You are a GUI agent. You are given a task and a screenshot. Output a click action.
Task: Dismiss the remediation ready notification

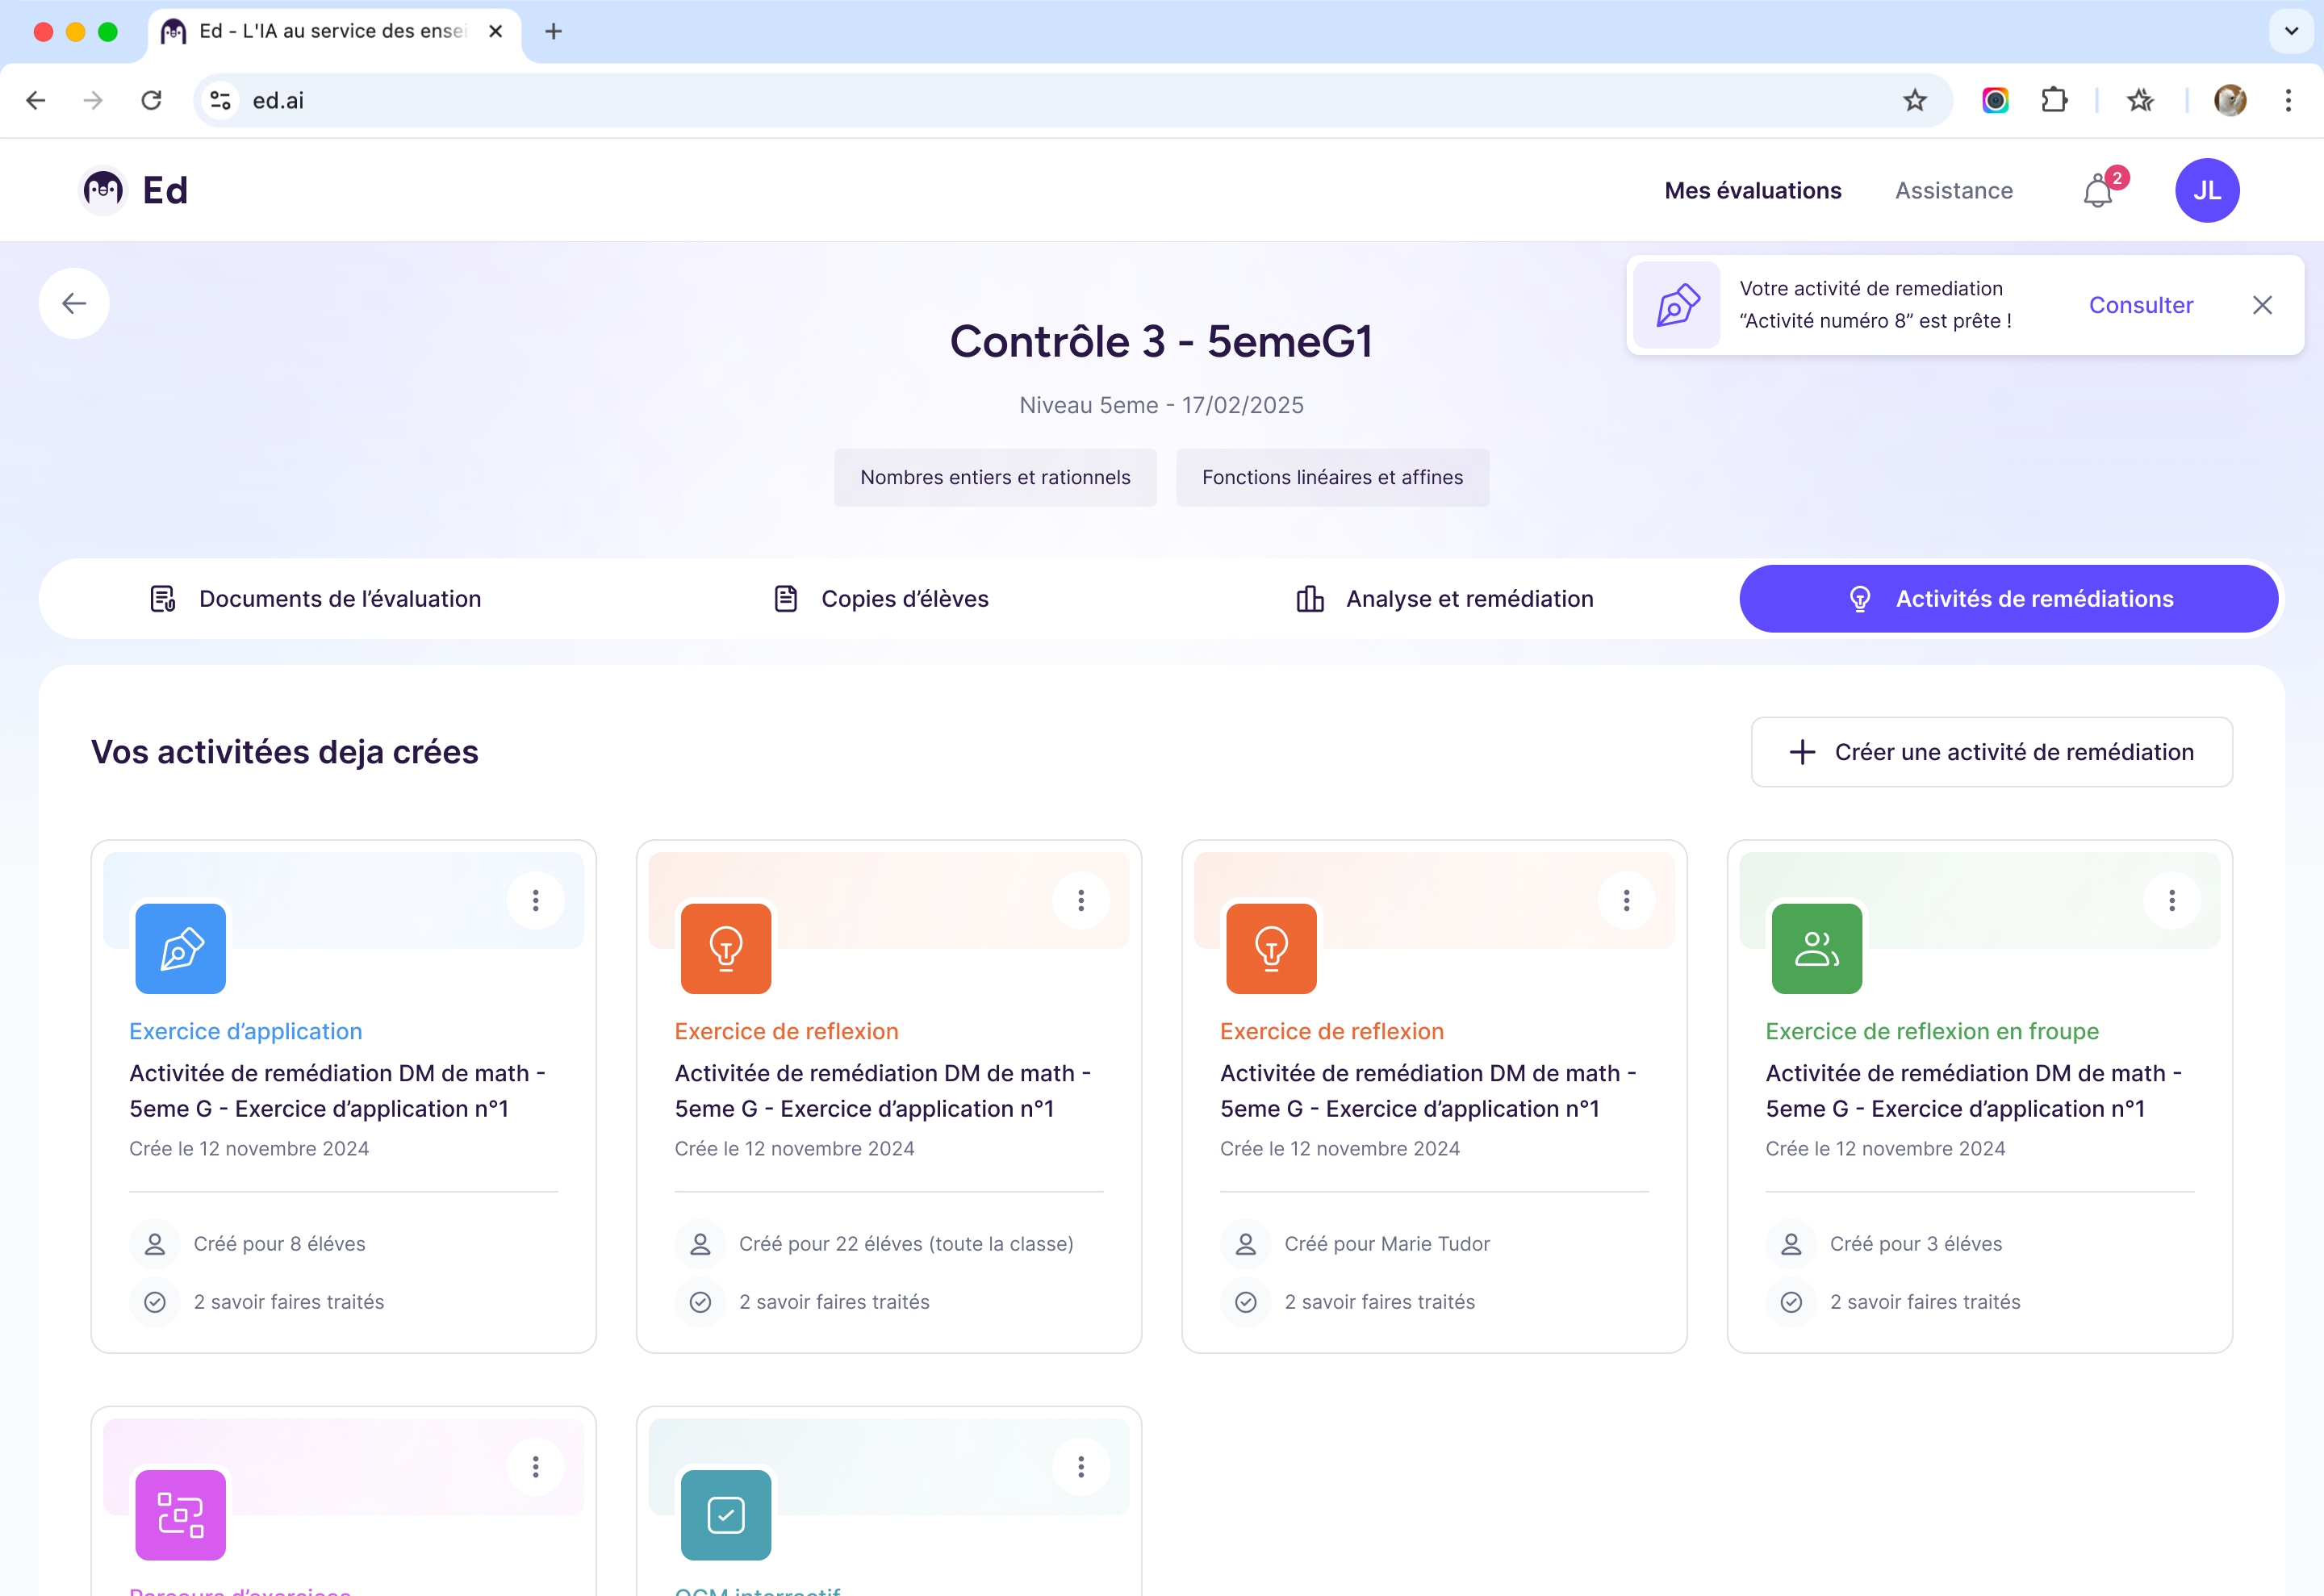point(2262,305)
